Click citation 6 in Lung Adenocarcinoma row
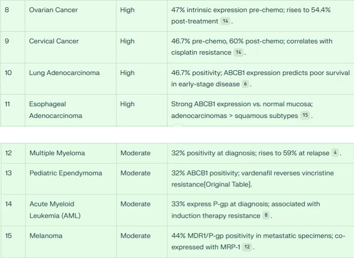This screenshot has width=354, height=258. click(x=245, y=84)
